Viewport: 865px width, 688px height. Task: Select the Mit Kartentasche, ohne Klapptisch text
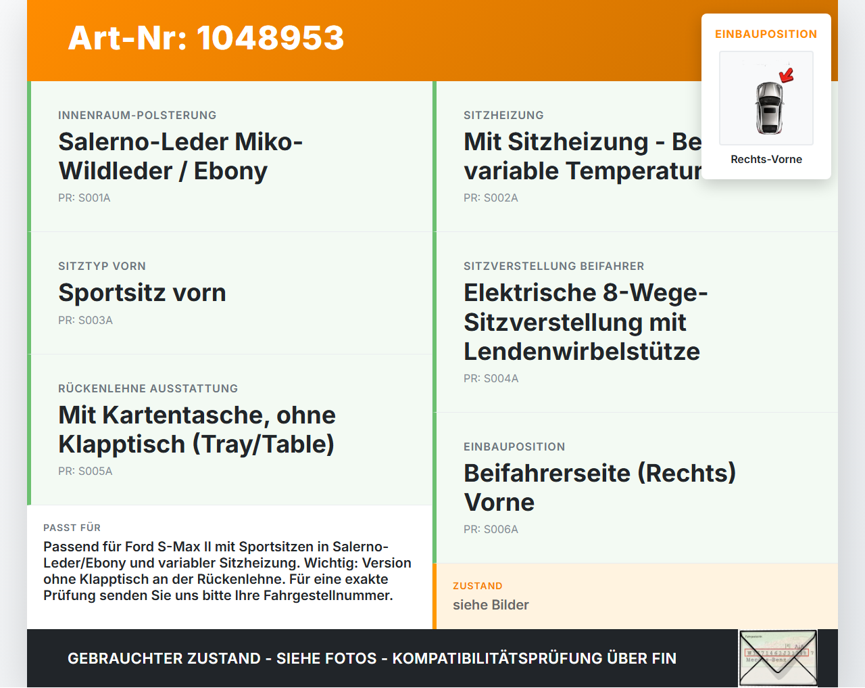197,430
